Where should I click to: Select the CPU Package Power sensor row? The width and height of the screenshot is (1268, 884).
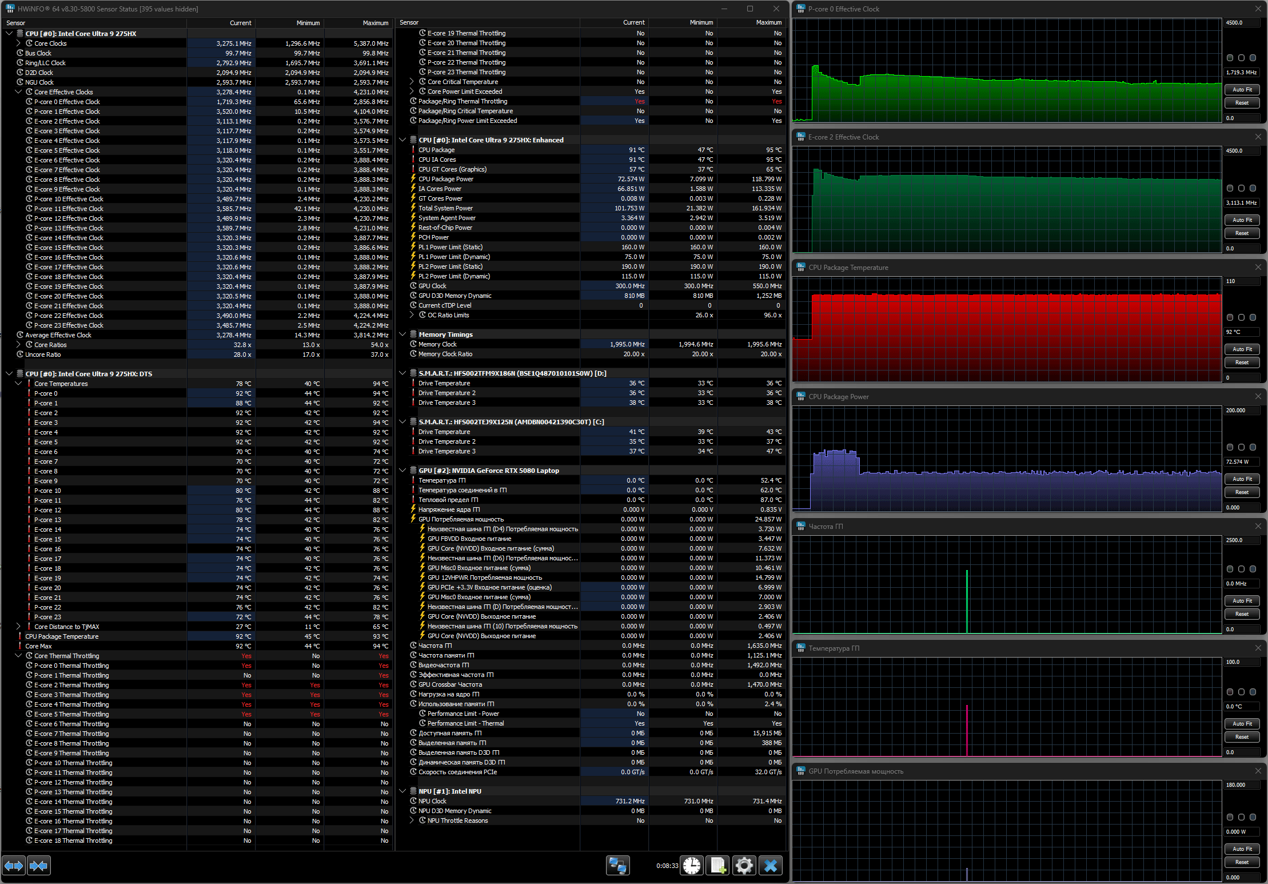[446, 179]
